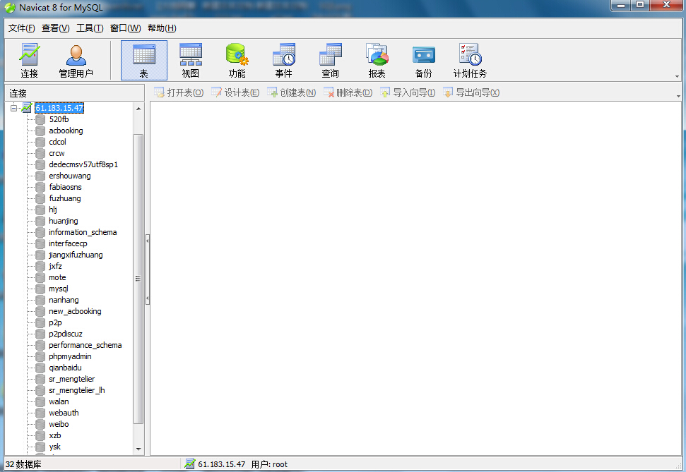This screenshot has width=686, height=472.
Task: Select the mote database
Action: (x=57, y=277)
